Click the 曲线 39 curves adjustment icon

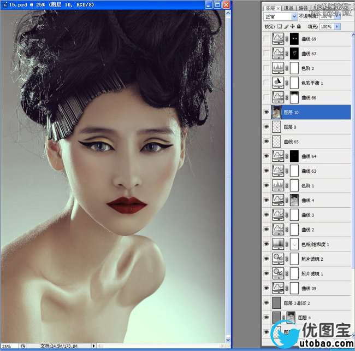[278, 288]
